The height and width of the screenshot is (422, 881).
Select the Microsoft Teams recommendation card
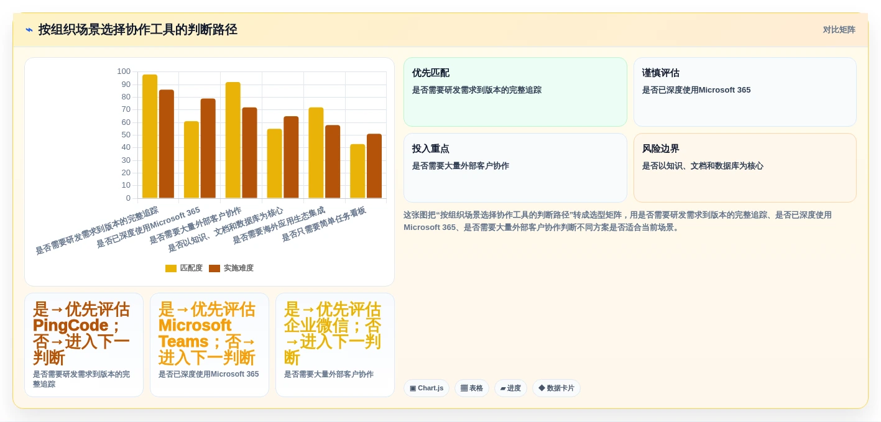point(210,345)
